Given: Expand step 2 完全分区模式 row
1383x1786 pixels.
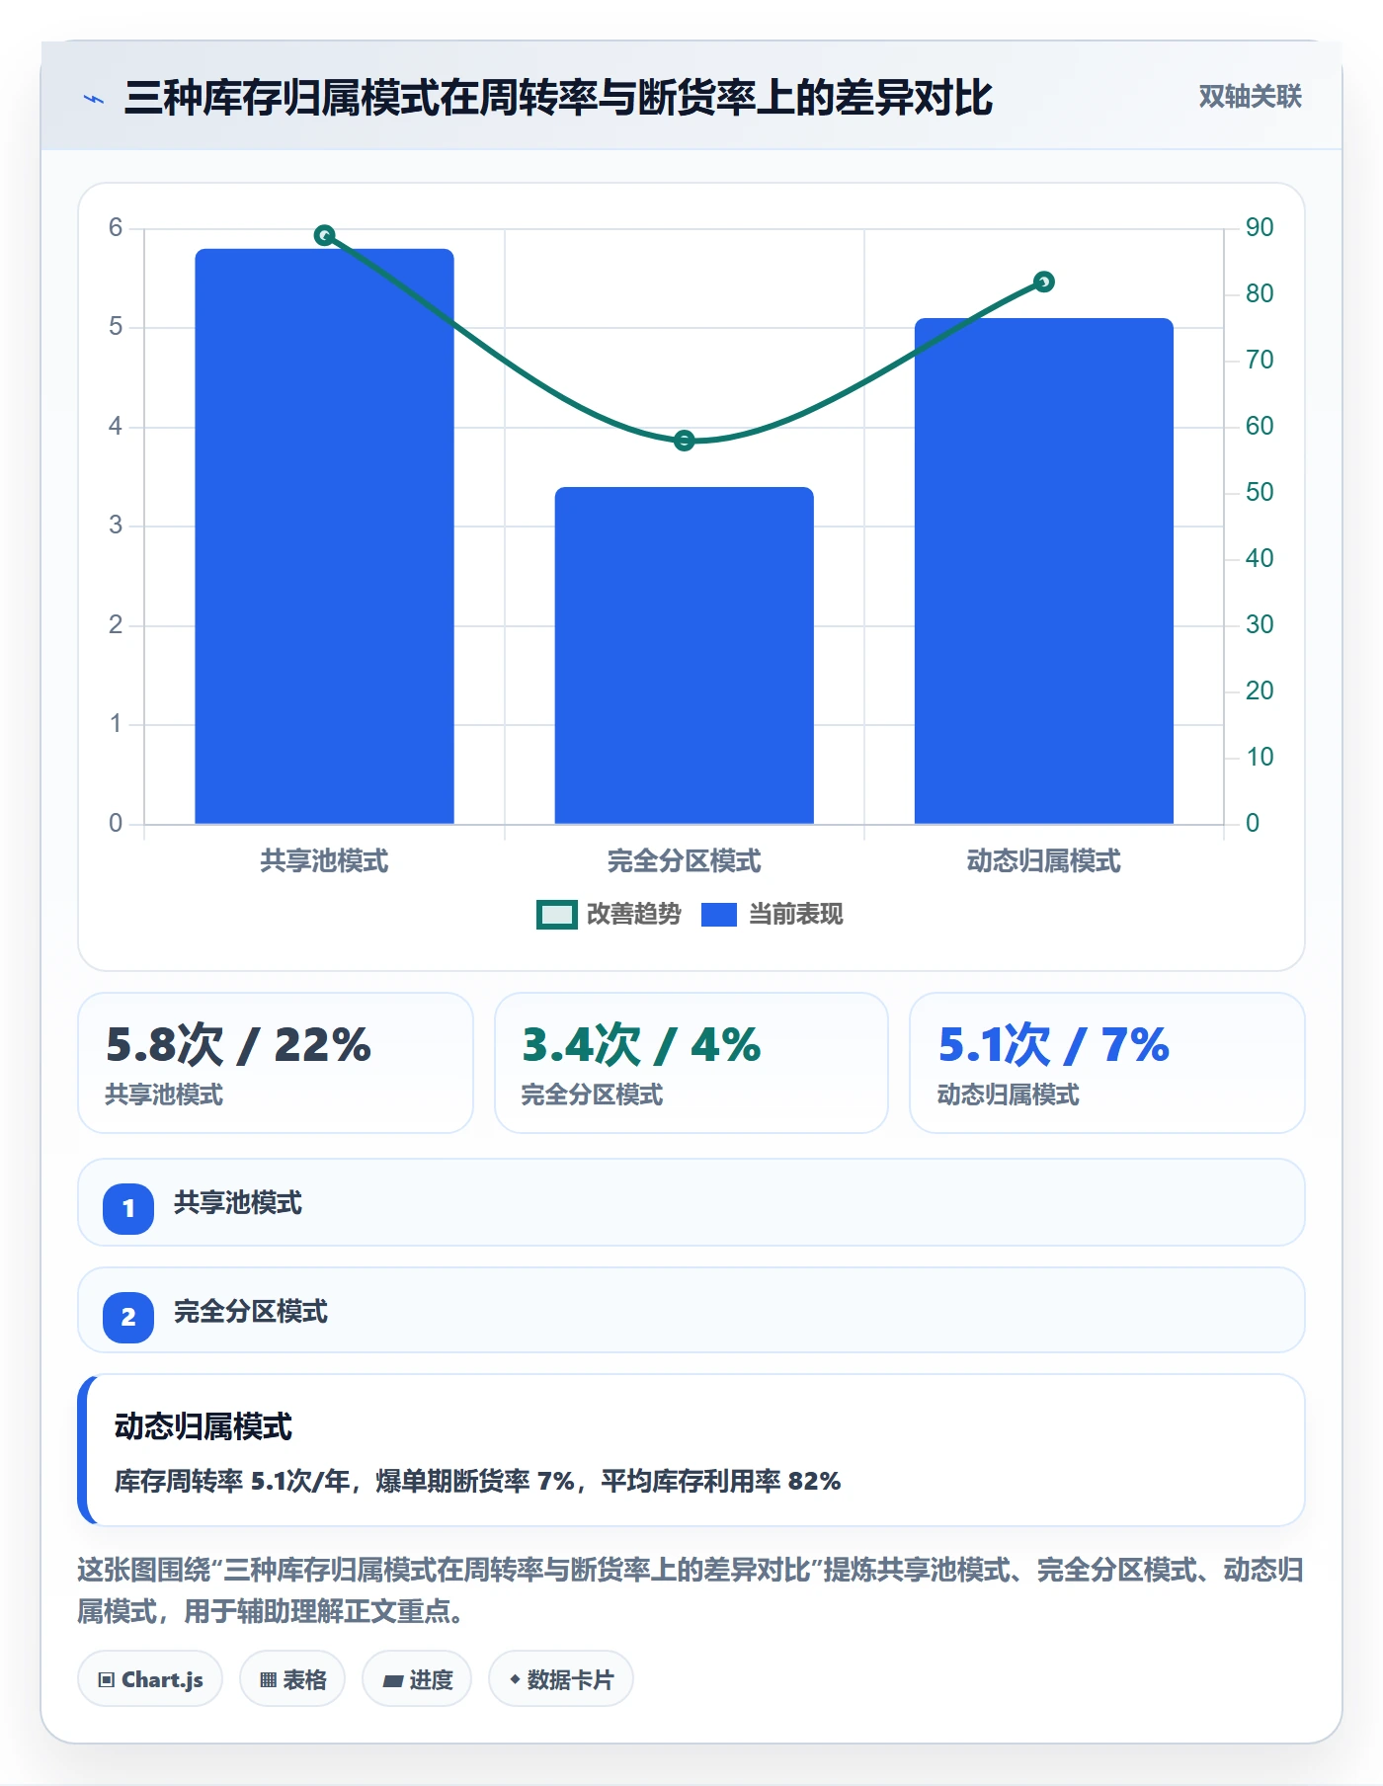Looking at the screenshot, I should point(691,1311).
